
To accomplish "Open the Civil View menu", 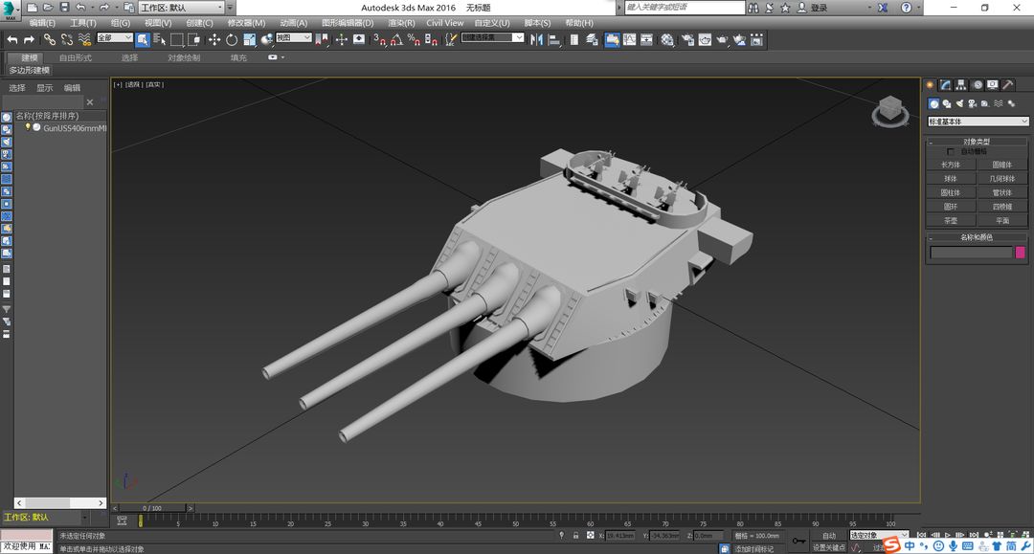I will (444, 22).
